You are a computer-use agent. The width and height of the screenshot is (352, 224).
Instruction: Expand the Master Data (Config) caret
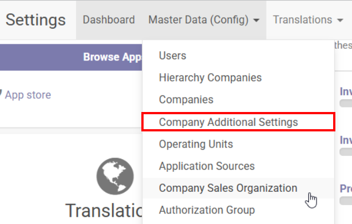coord(256,21)
